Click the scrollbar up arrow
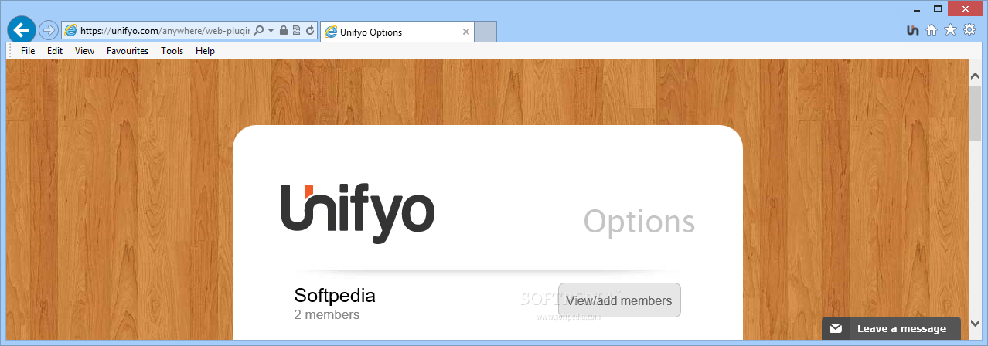Image resolution: width=988 pixels, height=346 pixels. (975, 76)
